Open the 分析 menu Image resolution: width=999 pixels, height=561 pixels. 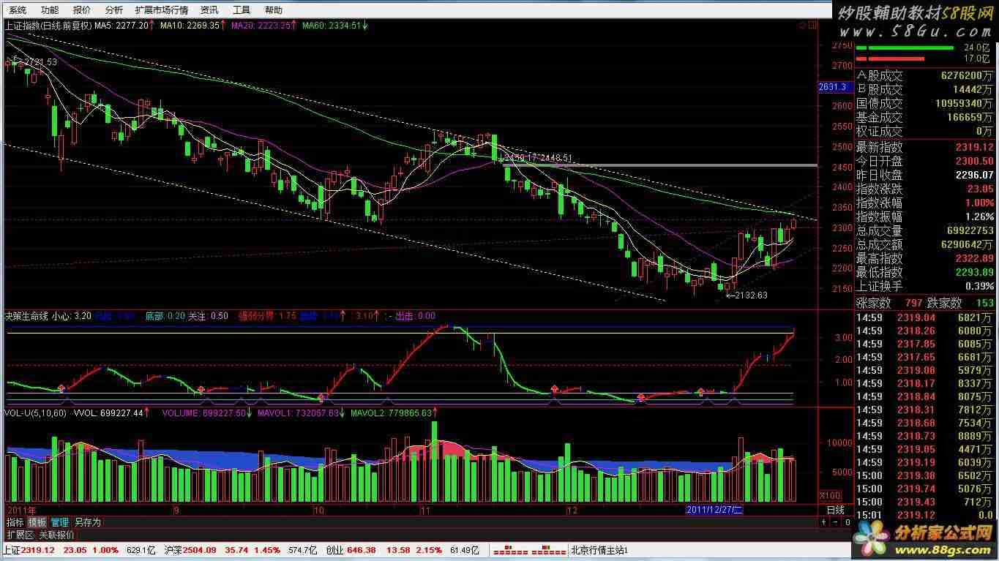pyautogui.click(x=113, y=10)
